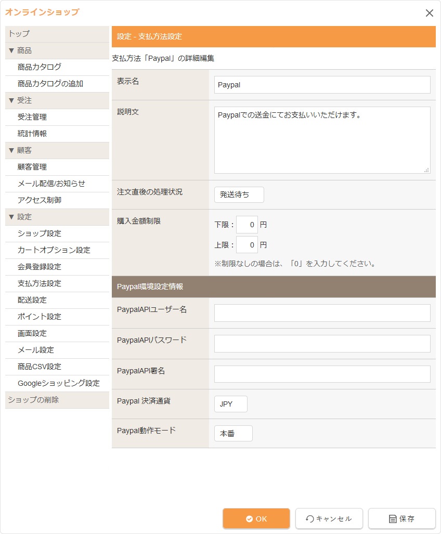Open the 配送設定 menu item
The image size is (441, 534).
32,300
